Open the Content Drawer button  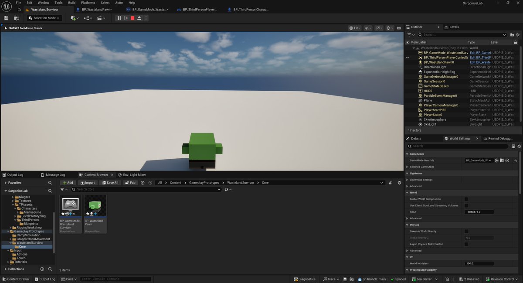point(16,279)
